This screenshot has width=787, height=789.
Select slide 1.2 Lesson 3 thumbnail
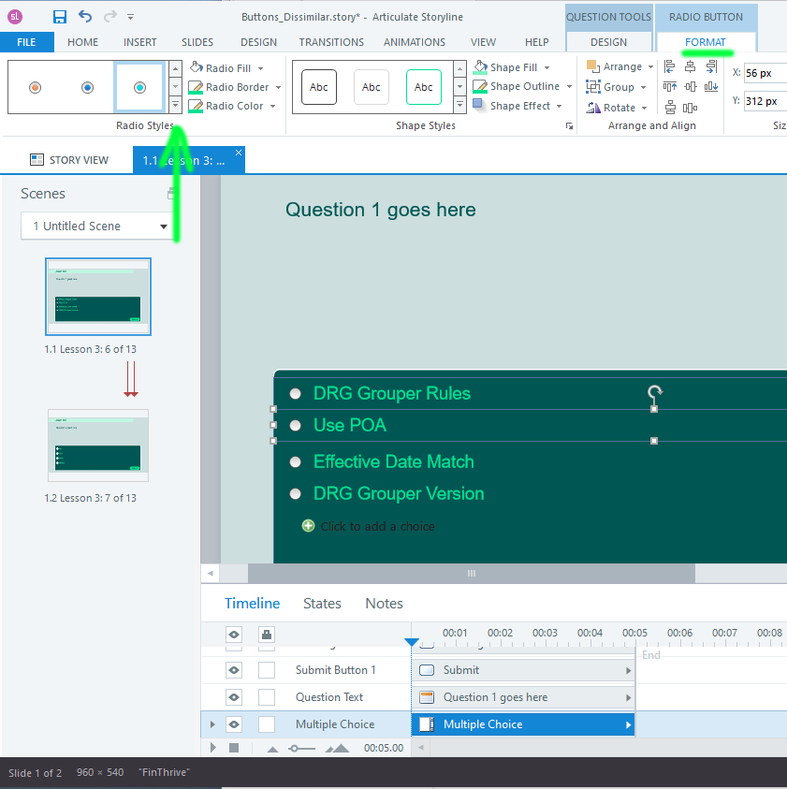click(98, 446)
